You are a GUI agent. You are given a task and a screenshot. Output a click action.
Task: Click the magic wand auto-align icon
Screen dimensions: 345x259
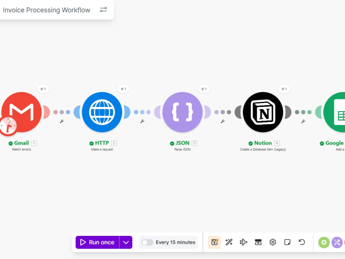229,242
